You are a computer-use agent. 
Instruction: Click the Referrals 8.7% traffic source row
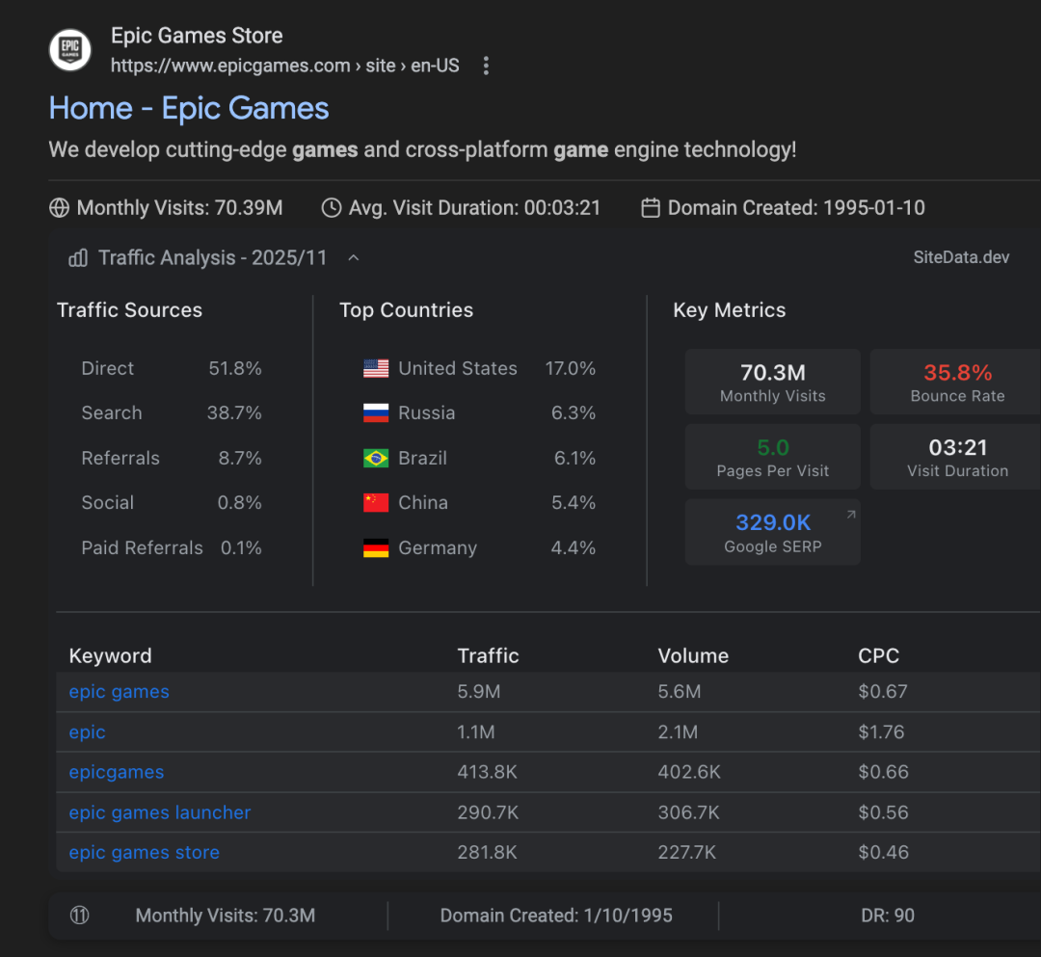pyautogui.click(x=172, y=458)
